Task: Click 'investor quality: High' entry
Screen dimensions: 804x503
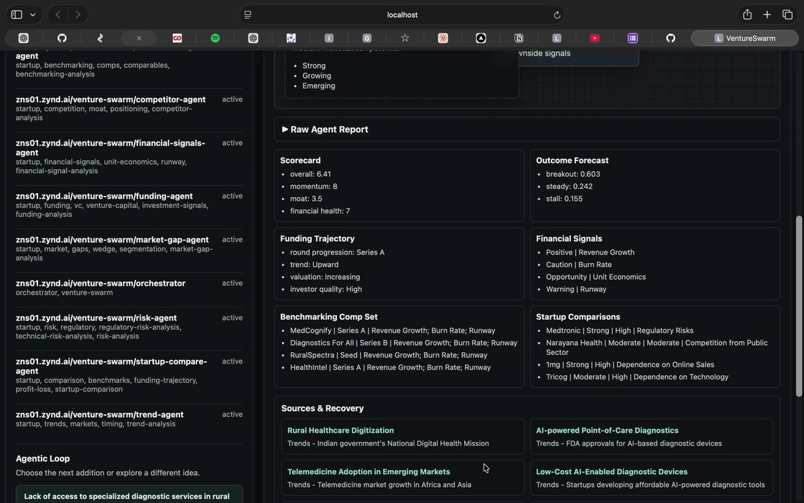Action: click(x=325, y=289)
